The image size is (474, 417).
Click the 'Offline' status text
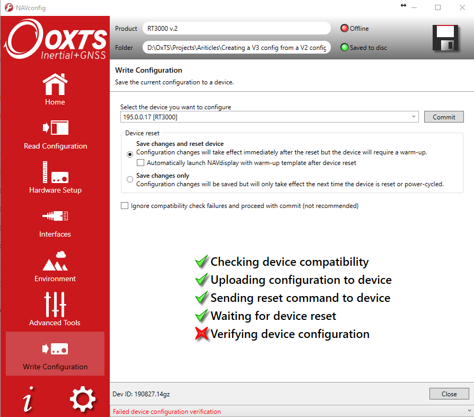pos(359,29)
